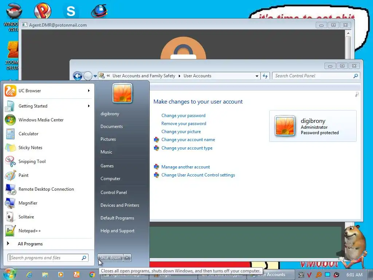373x280 pixels.
Task: Click back arrow in User Accounts window
Action: (78, 76)
